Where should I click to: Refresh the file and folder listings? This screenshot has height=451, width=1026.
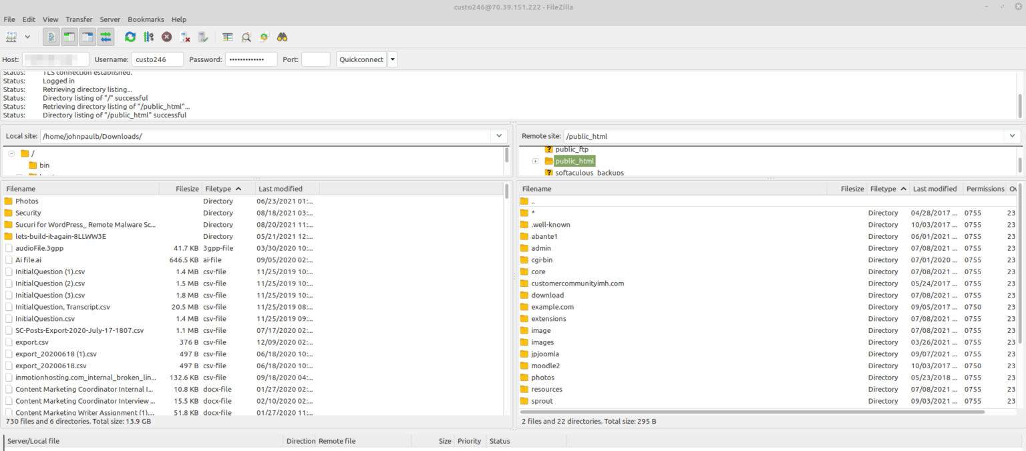pos(130,37)
